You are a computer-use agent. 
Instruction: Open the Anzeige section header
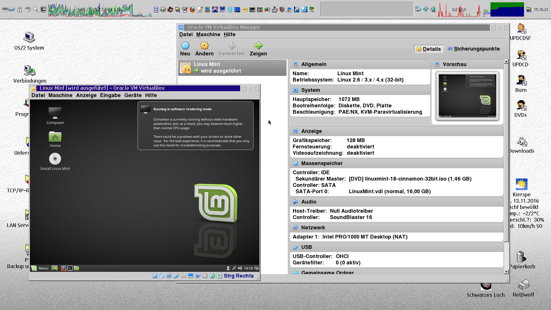[397, 131]
